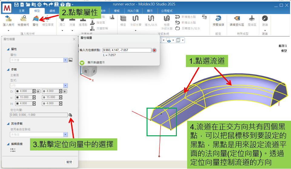Viewport: 291px width, 169px height.
Task: Click the pick icon next to 定位向量
Action: (x=70, y=115)
